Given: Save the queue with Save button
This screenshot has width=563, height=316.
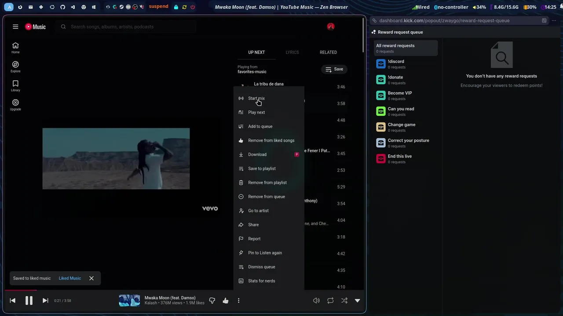Looking at the screenshot, I should [x=334, y=69].
